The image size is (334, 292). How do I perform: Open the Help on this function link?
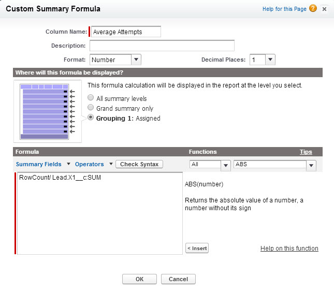click(x=289, y=249)
